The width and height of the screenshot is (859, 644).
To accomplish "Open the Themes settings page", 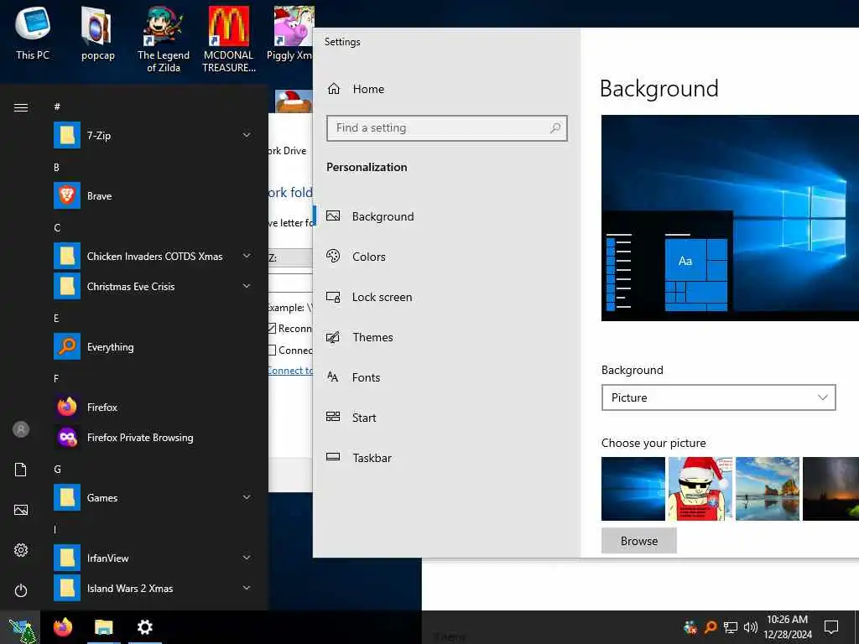I will 446,337.
